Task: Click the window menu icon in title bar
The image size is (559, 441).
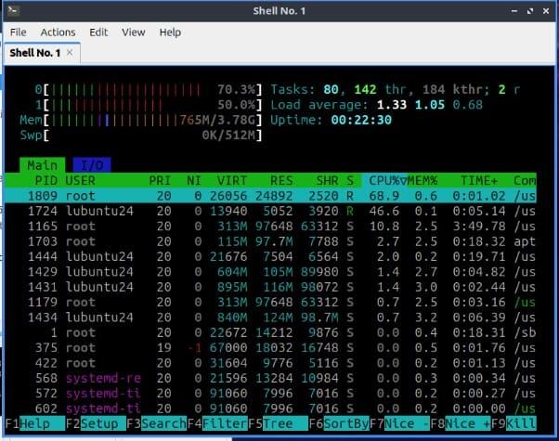Action: [9, 11]
